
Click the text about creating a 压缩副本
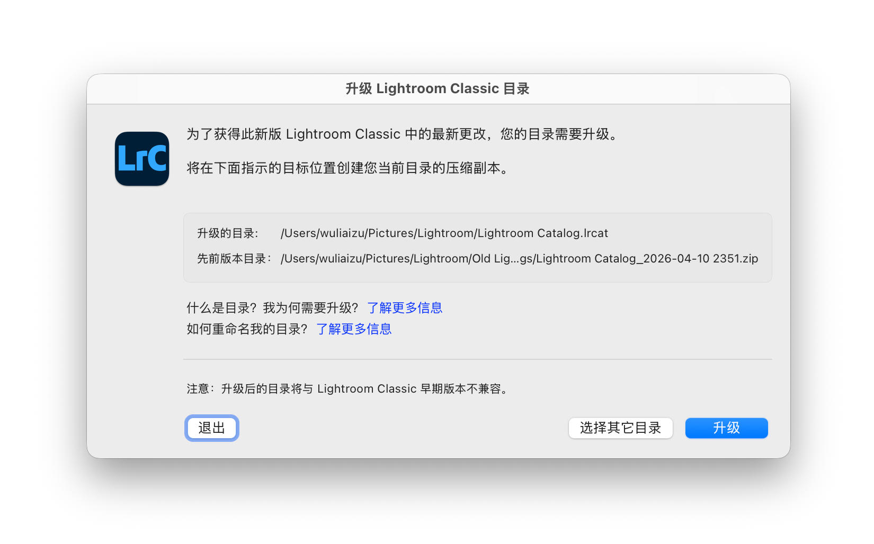click(347, 168)
